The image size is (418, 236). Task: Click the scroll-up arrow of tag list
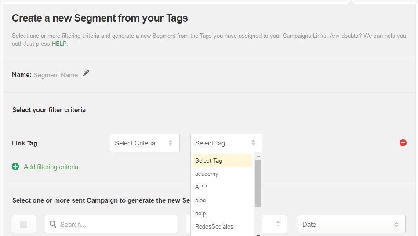tap(258, 156)
